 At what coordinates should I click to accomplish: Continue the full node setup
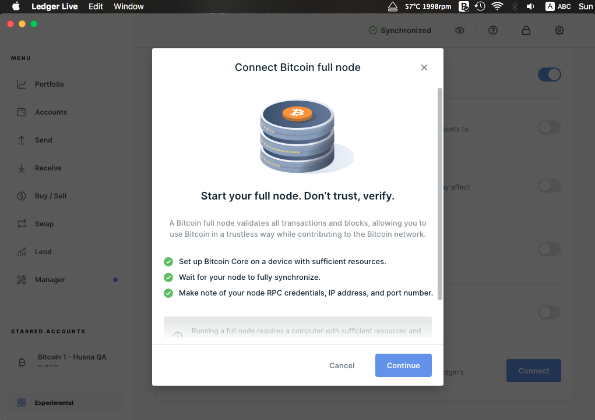(x=403, y=365)
